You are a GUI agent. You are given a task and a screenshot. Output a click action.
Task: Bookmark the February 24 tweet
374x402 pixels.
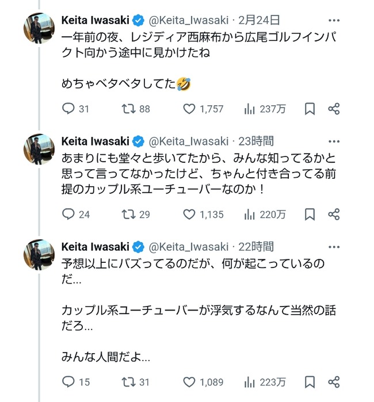[x=310, y=109]
